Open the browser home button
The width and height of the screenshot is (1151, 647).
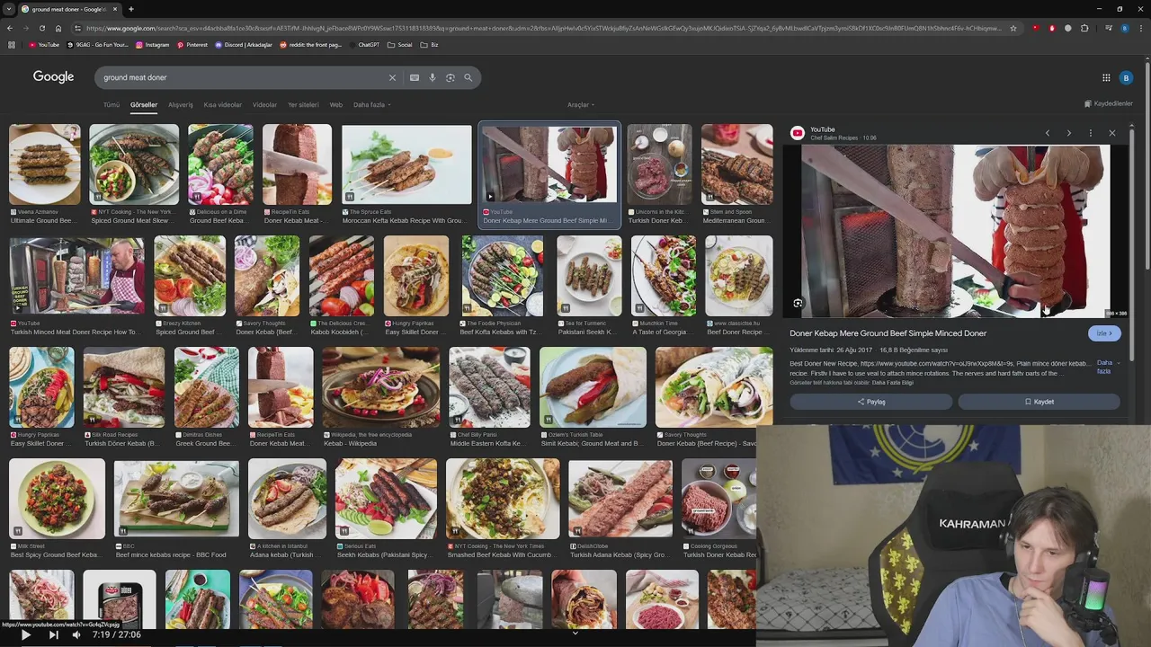pyautogui.click(x=58, y=28)
